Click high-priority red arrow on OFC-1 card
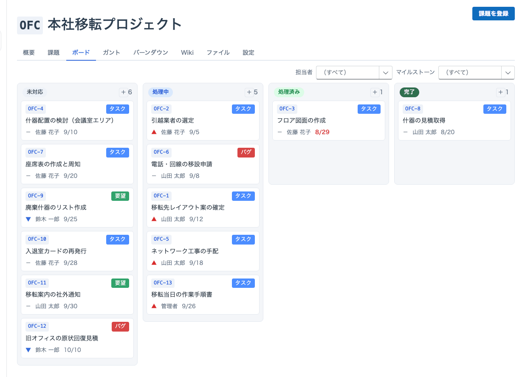 point(154,219)
